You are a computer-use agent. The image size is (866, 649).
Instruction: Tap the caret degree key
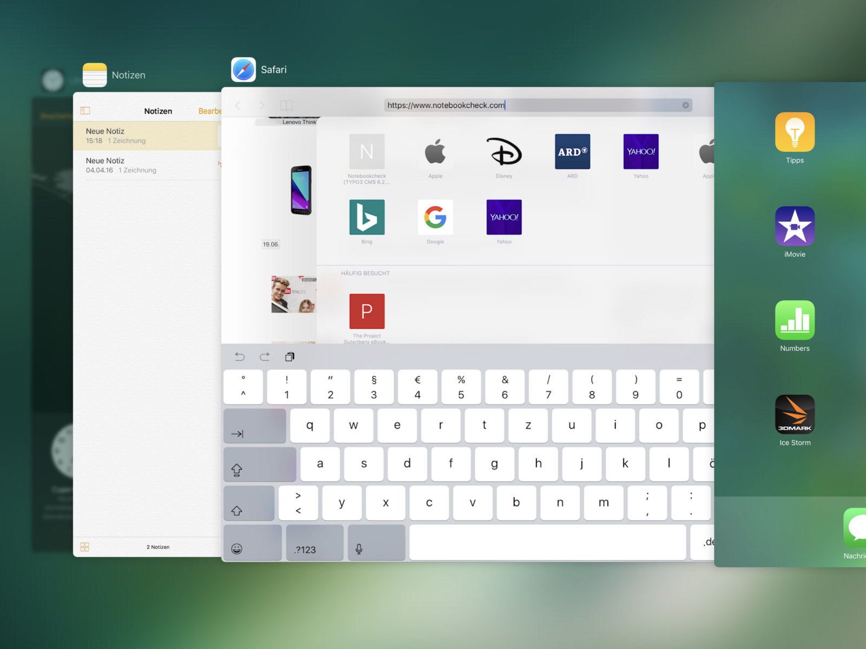(x=243, y=387)
